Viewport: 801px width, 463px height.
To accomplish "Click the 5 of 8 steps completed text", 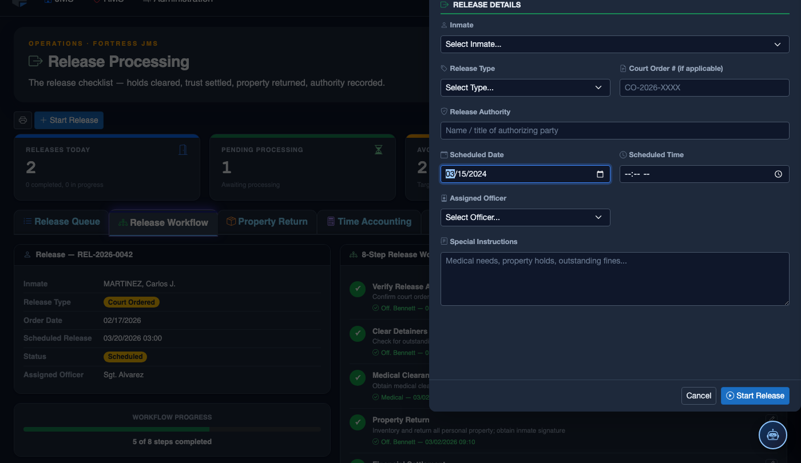I will click(172, 442).
